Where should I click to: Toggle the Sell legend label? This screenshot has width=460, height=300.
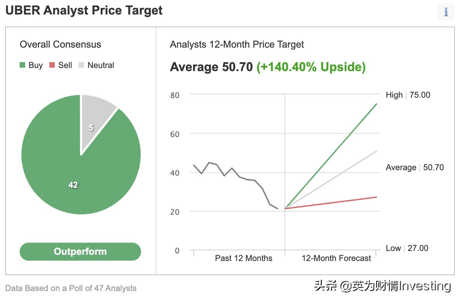click(65, 65)
